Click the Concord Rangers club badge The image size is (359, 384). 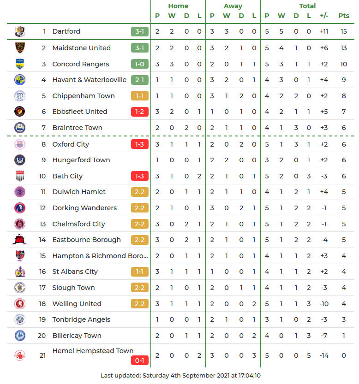pos(20,64)
